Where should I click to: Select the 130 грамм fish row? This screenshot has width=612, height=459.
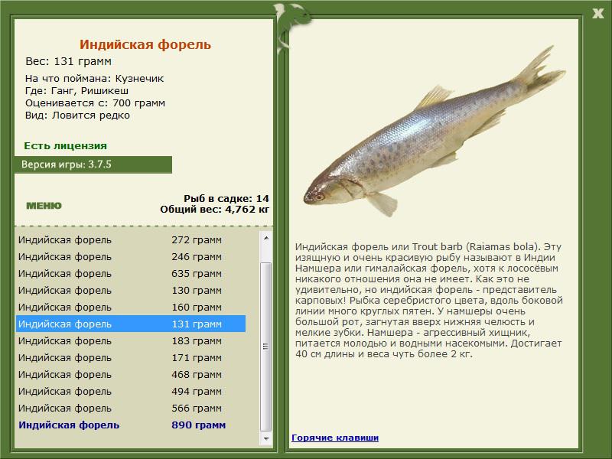[131, 290]
